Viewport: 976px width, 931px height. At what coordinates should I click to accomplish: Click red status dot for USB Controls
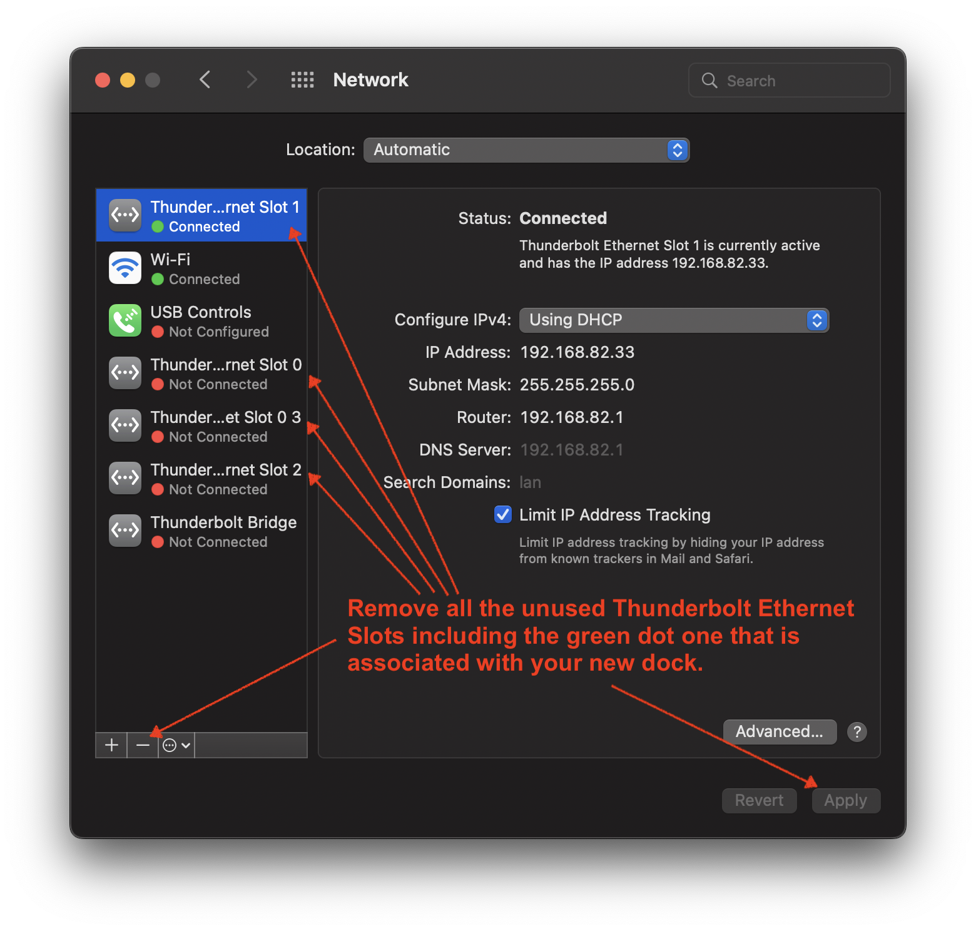pyautogui.click(x=158, y=332)
